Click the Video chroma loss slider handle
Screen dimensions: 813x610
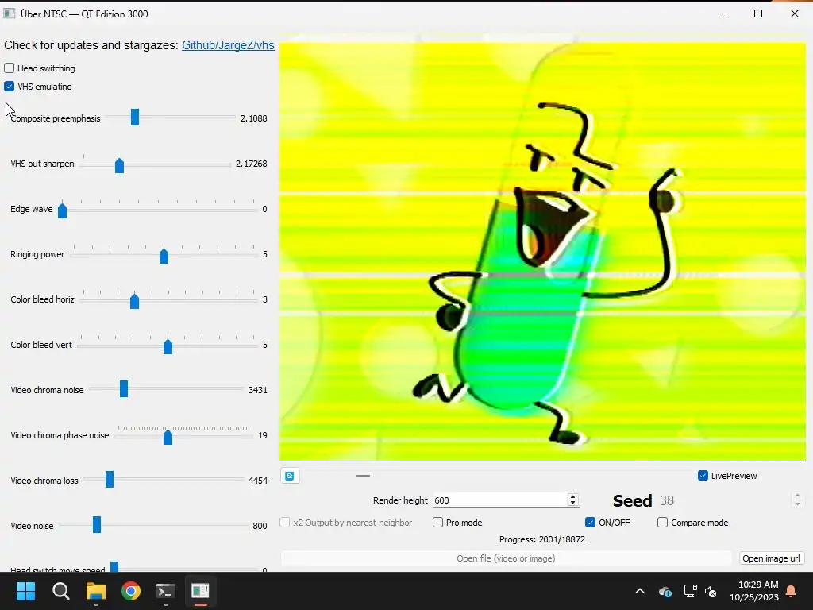(x=110, y=479)
